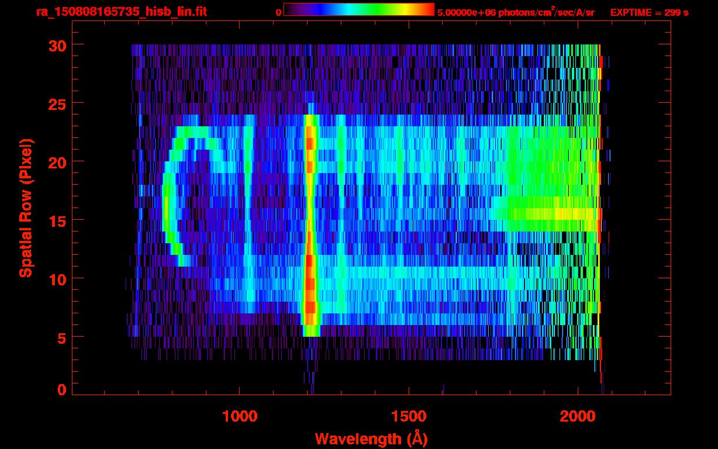Click the 5 spatial row tick label
This screenshot has width=718, height=449.
pos(61,337)
